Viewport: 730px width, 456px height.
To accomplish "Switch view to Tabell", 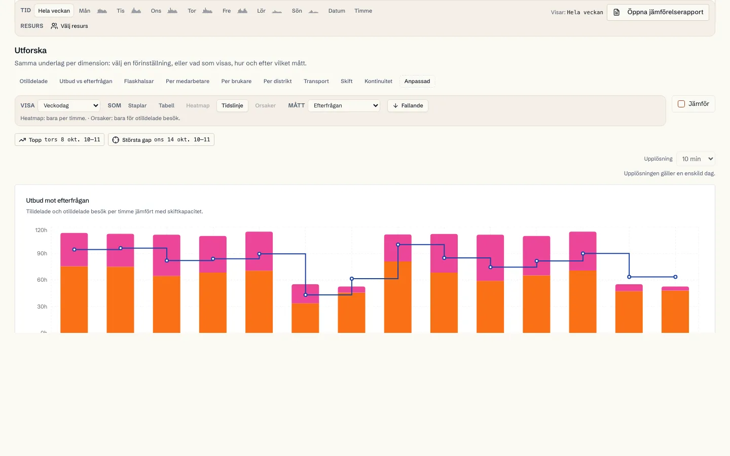I will 166,105.
